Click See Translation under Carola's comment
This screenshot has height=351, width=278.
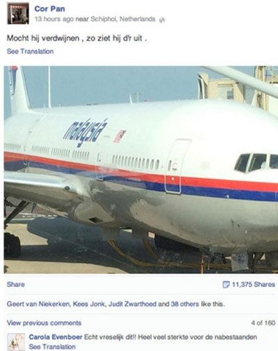pos(52,347)
